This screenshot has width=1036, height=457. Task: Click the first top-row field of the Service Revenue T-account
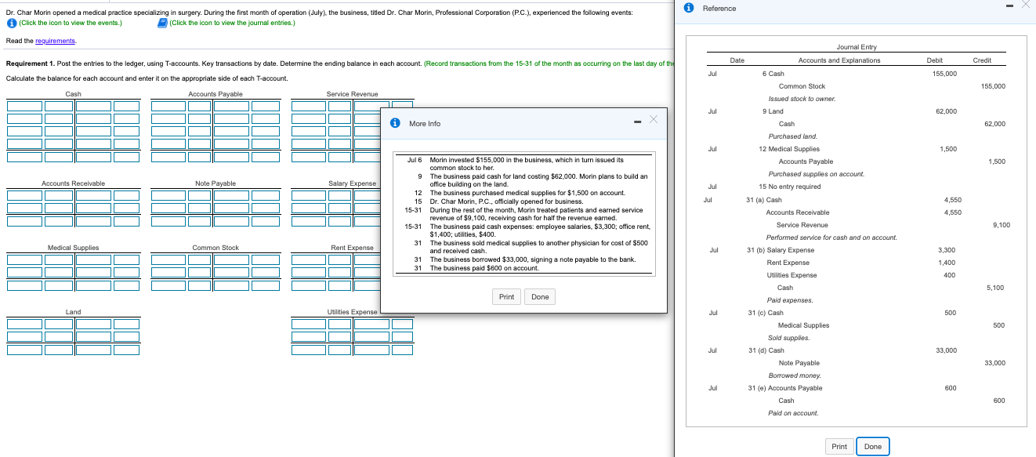point(308,106)
